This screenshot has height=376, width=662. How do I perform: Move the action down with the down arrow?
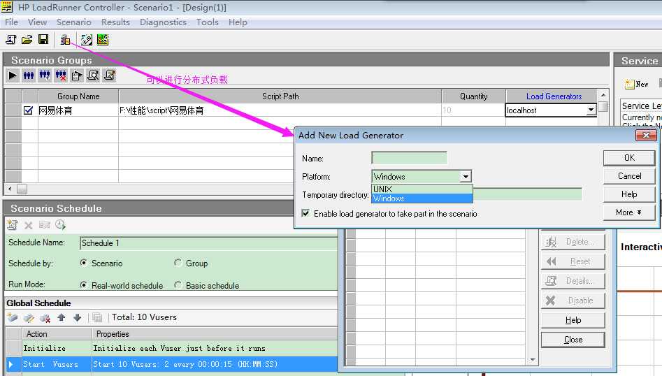[78, 317]
